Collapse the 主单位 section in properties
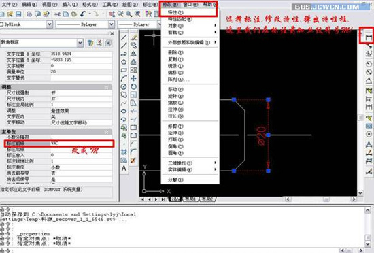374x253 pixels. tap(106, 132)
